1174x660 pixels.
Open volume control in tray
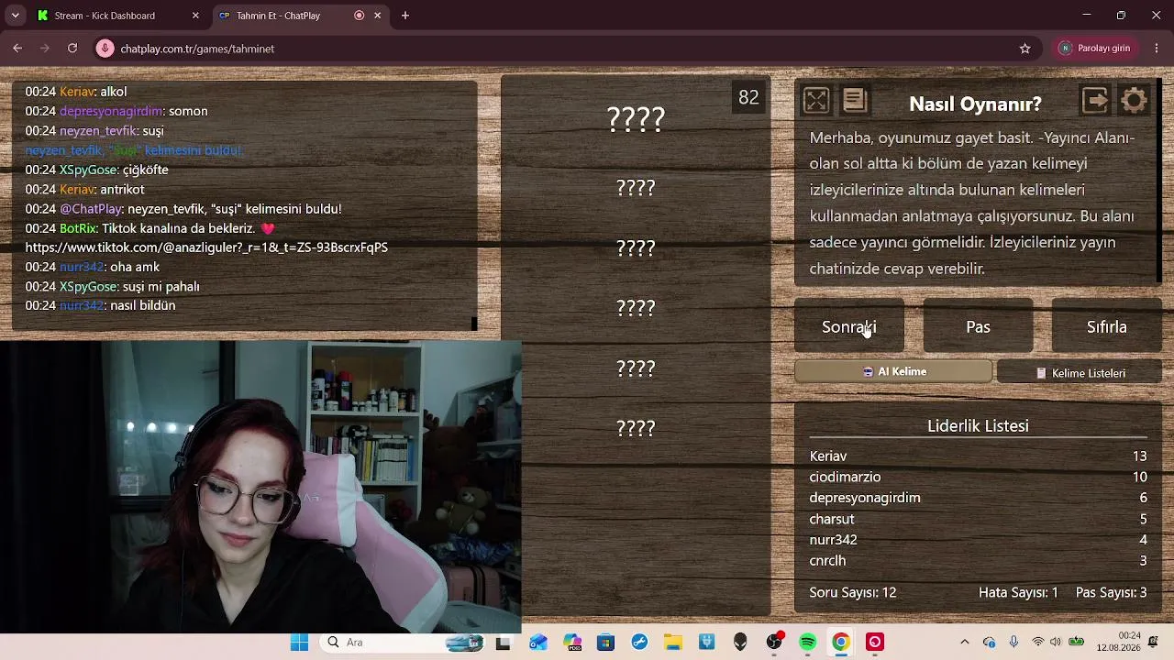tap(1056, 643)
